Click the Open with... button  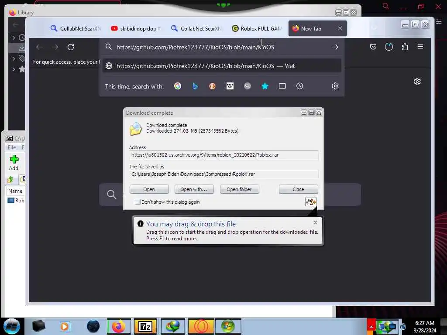click(x=194, y=189)
